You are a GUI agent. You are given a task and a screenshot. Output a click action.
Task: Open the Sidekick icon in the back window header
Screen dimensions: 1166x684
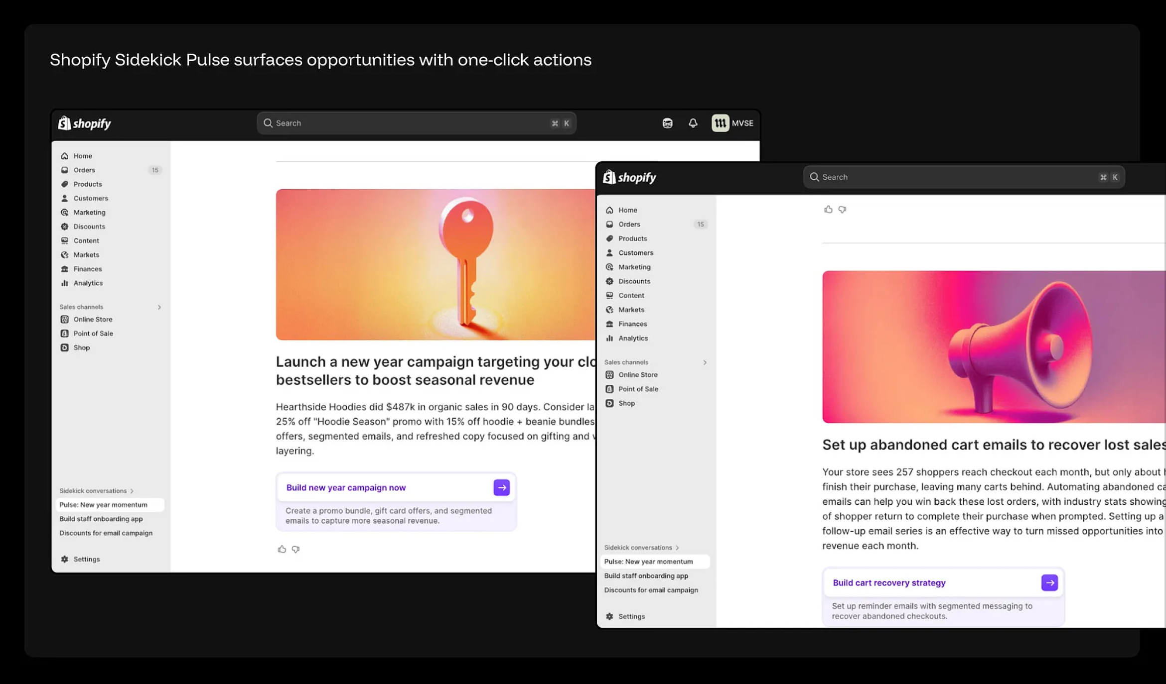[667, 123]
